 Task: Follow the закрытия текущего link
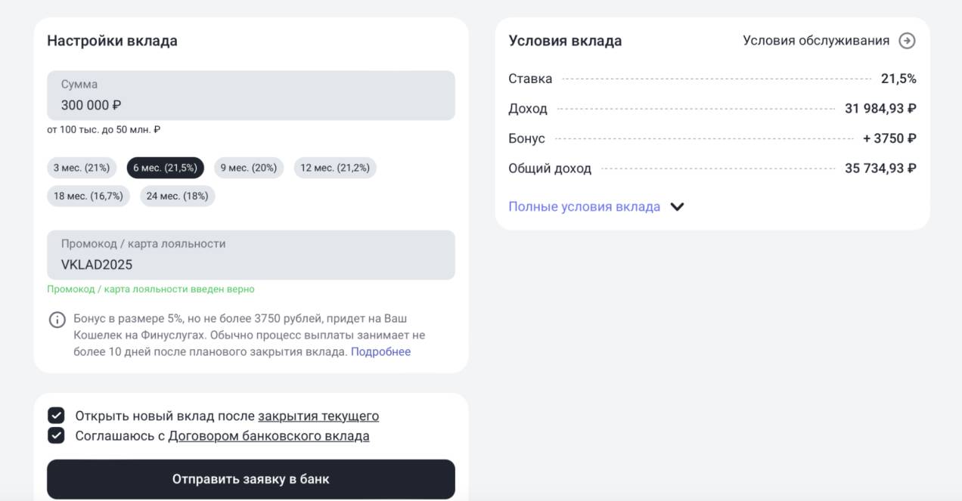click(x=318, y=416)
